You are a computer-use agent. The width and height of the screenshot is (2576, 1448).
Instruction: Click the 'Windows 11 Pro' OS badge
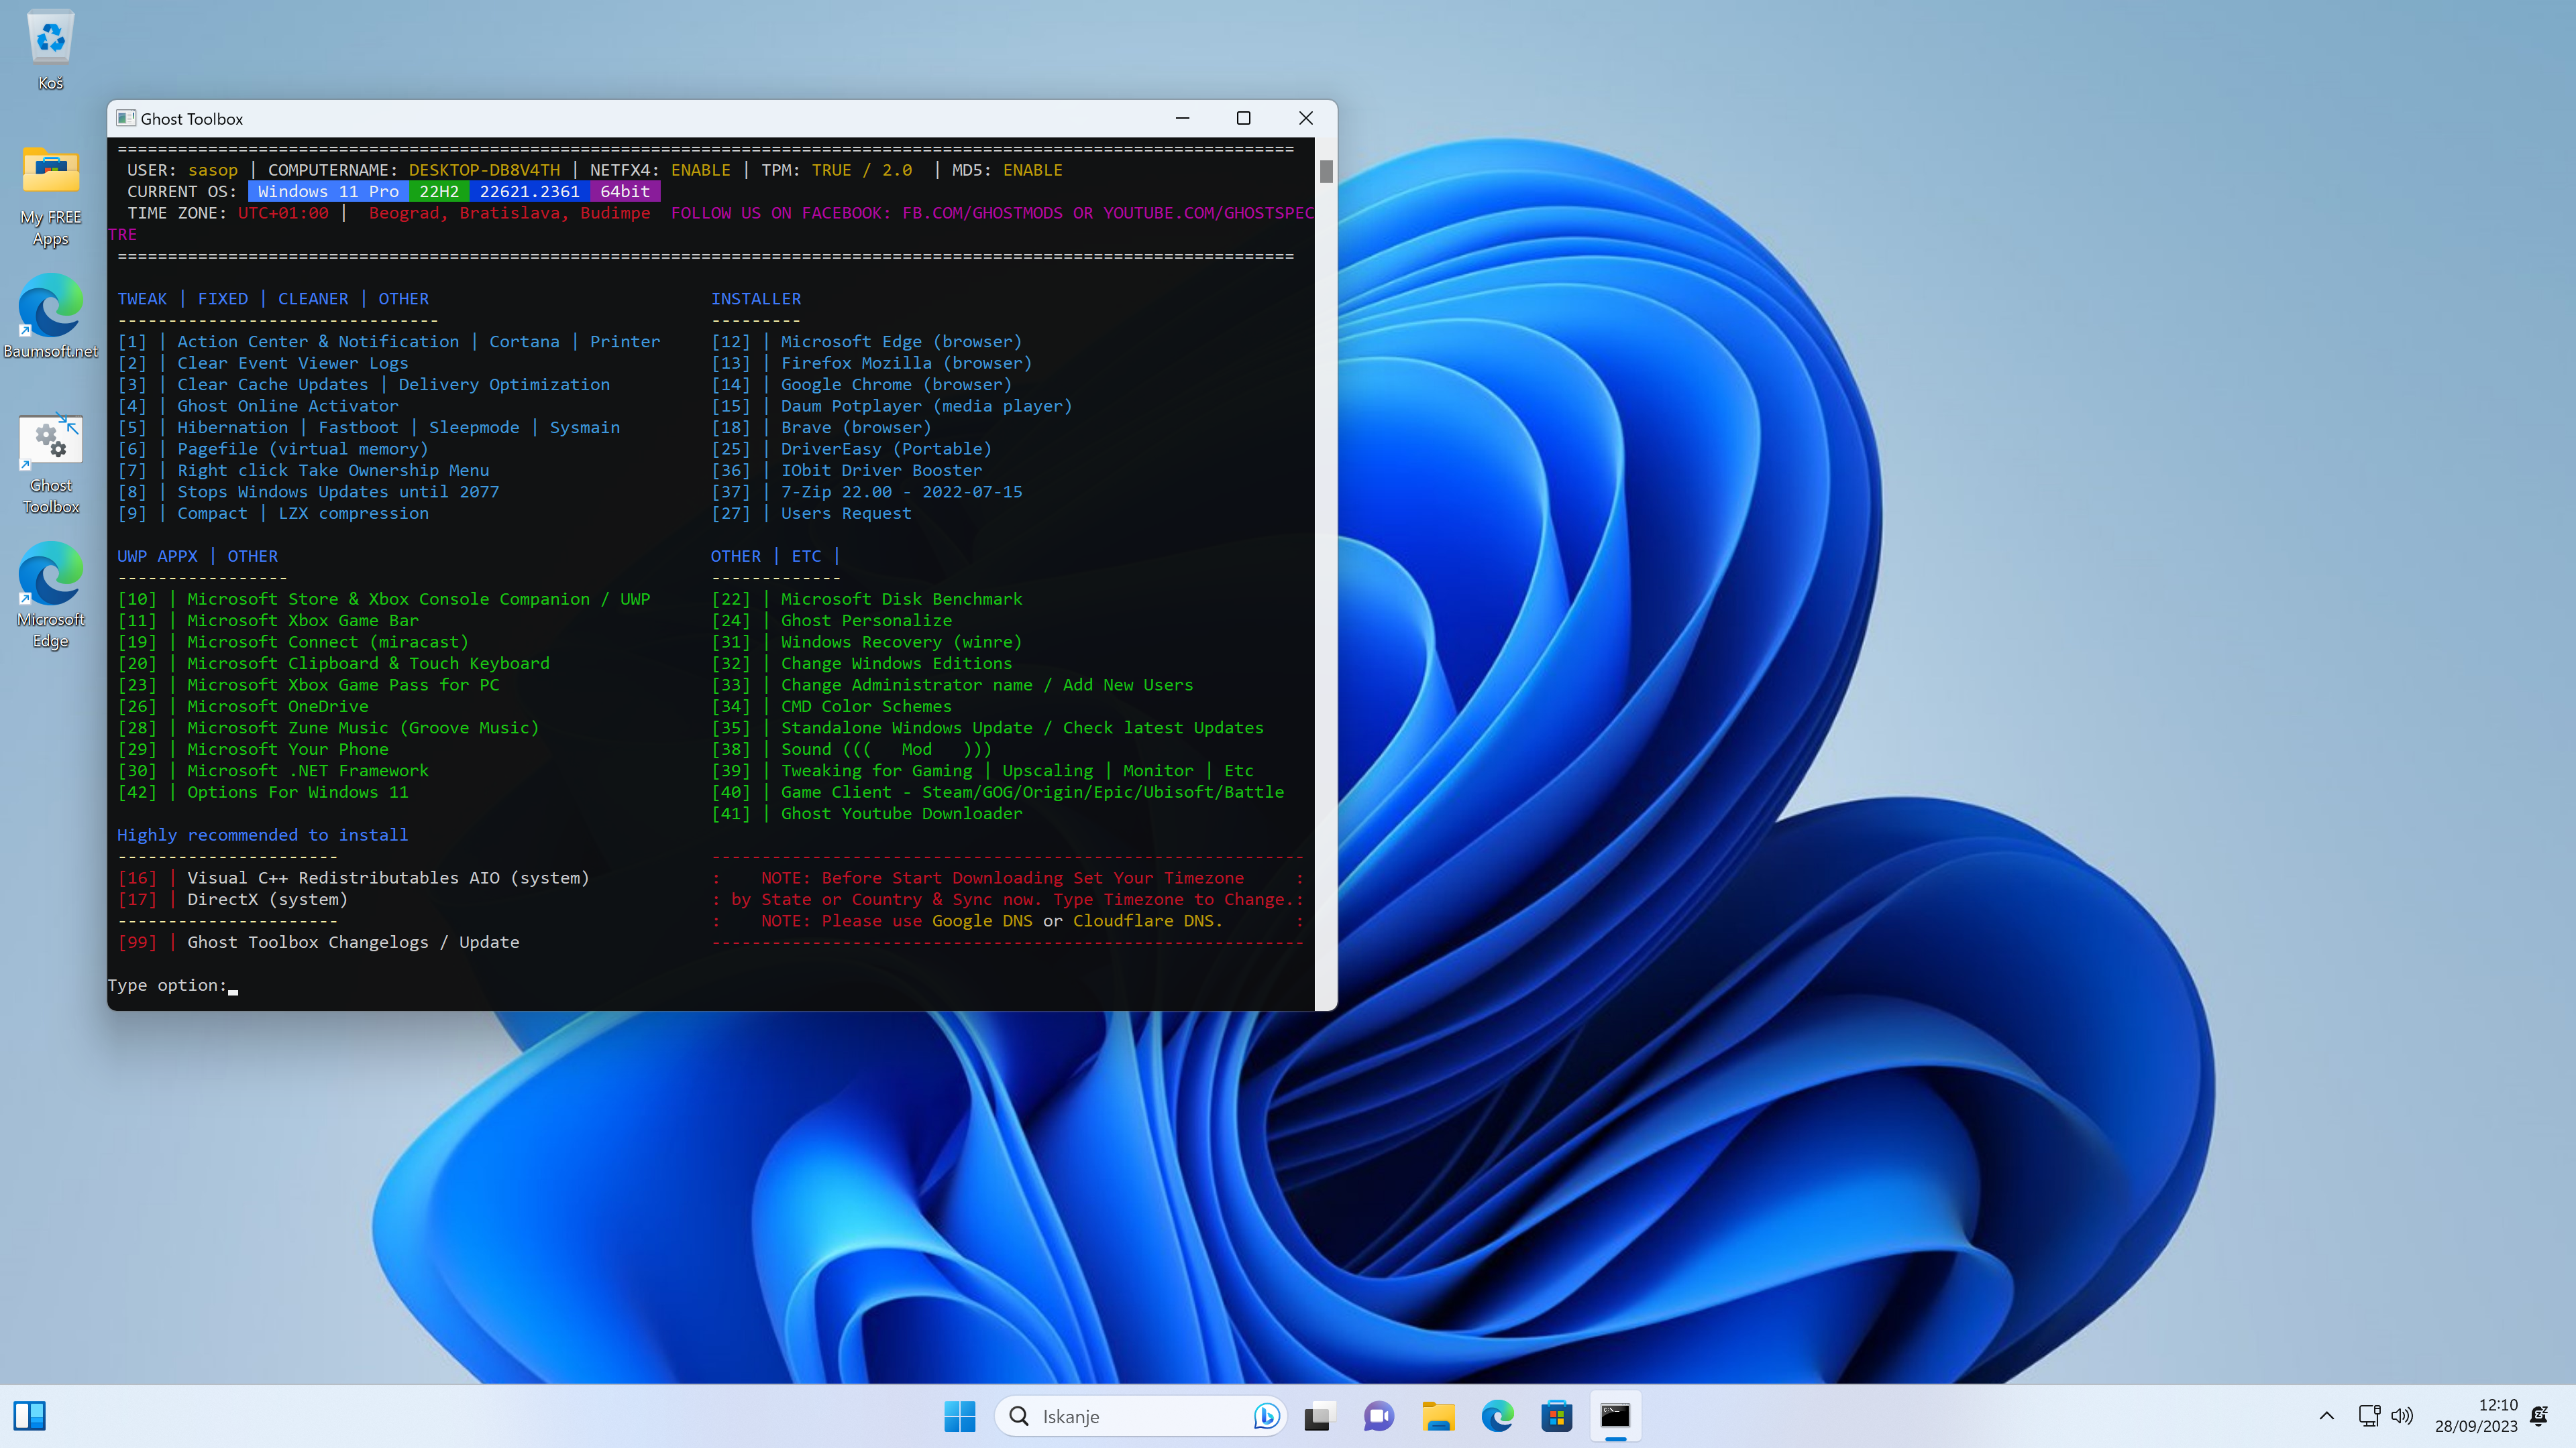point(328,192)
